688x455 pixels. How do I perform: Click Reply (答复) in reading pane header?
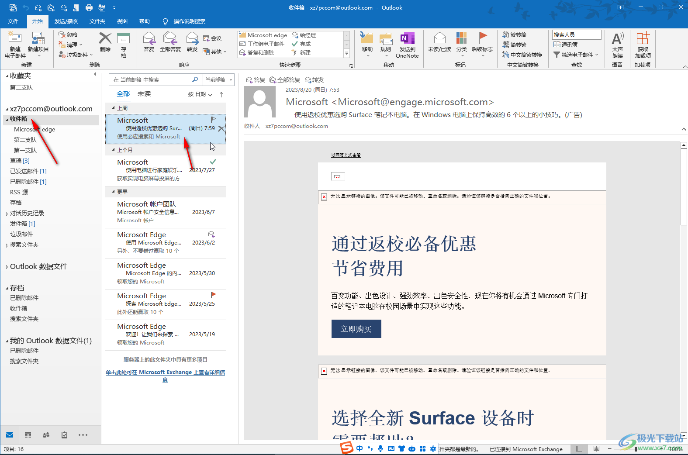point(256,80)
